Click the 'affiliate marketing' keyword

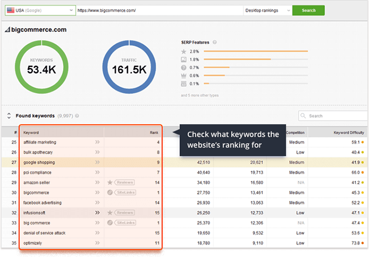click(x=40, y=142)
